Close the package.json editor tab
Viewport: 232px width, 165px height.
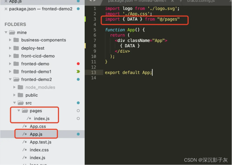[x=172, y=1]
